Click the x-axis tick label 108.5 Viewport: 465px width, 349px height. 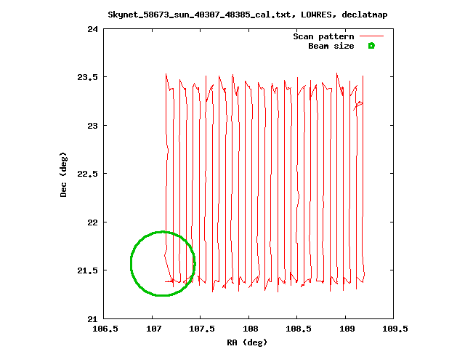299,329
